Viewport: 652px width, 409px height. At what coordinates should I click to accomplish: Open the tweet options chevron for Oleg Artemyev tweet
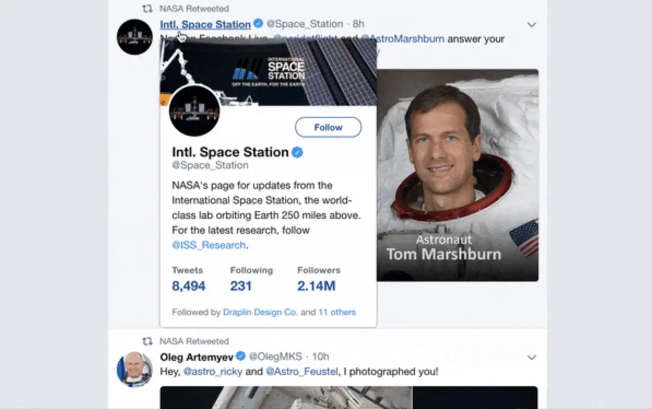click(531, 358)
